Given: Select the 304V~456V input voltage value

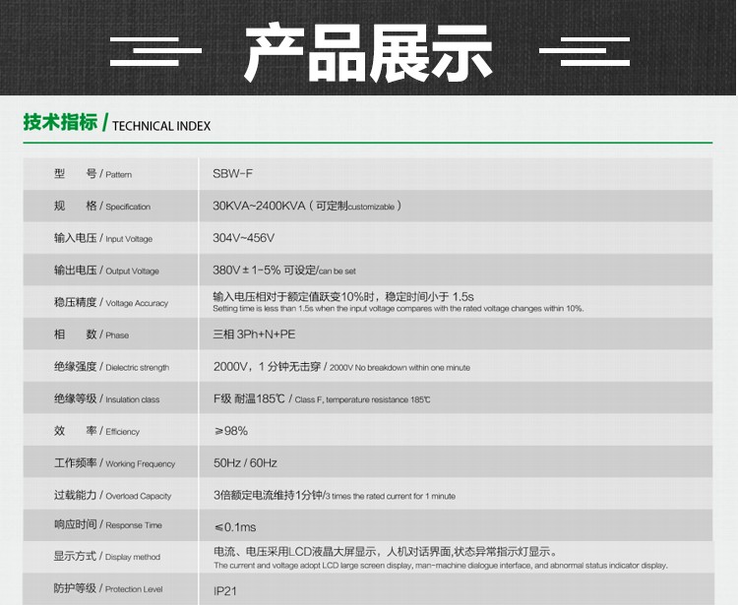Looking at the screenshot, I should (x=244, y=238).
